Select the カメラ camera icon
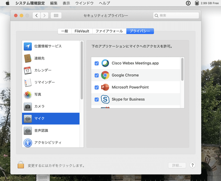 (28, 106)
